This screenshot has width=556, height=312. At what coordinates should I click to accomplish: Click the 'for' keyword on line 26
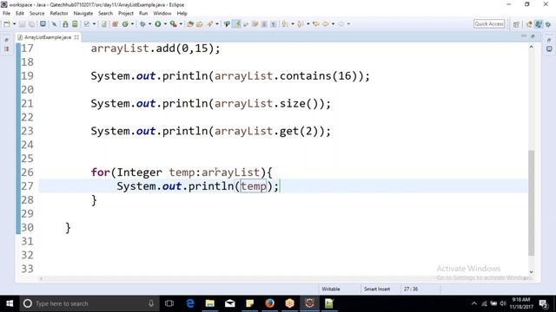point(101,172)
